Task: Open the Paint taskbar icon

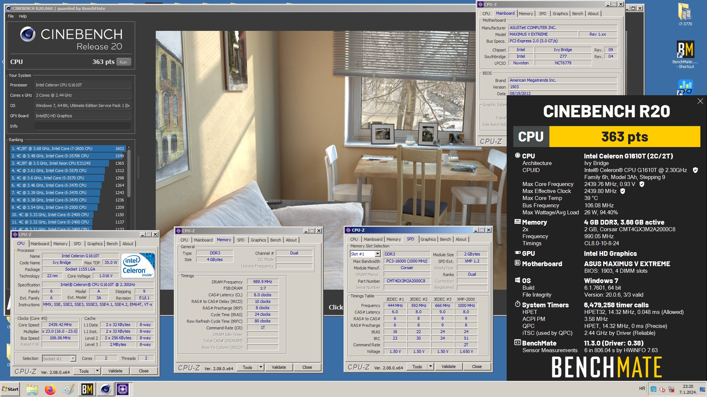Action: coord(68,389)
